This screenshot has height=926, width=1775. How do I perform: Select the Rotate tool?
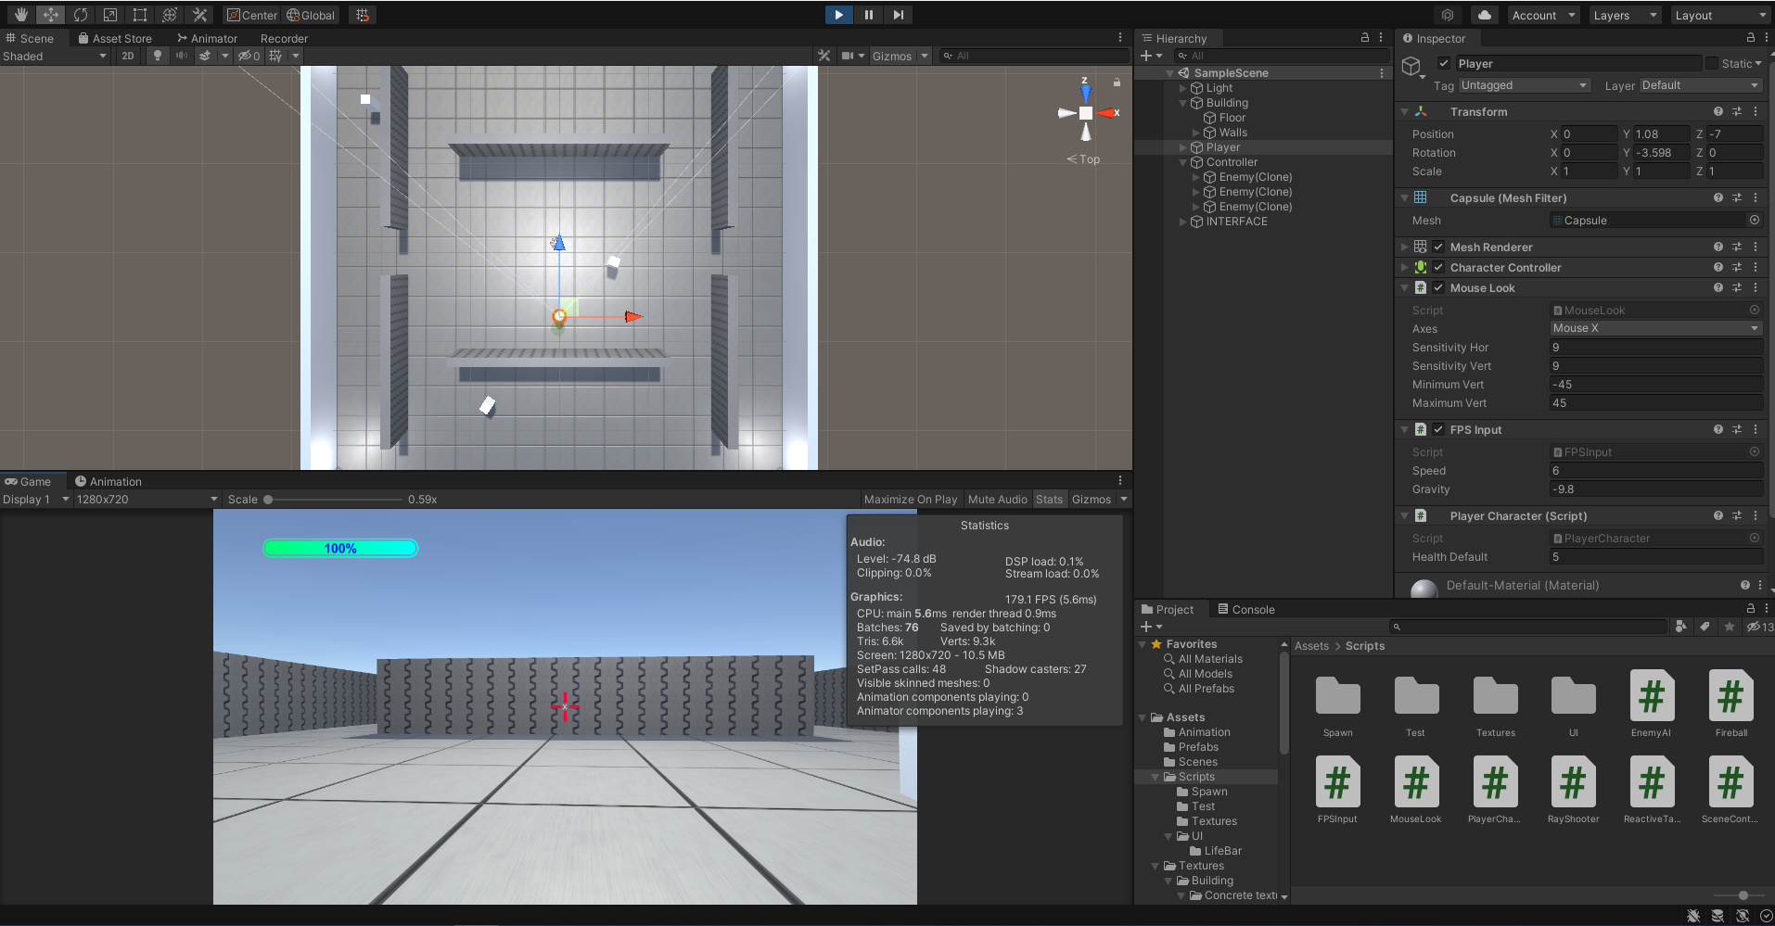pyautogui.click(x=81, y=15)
